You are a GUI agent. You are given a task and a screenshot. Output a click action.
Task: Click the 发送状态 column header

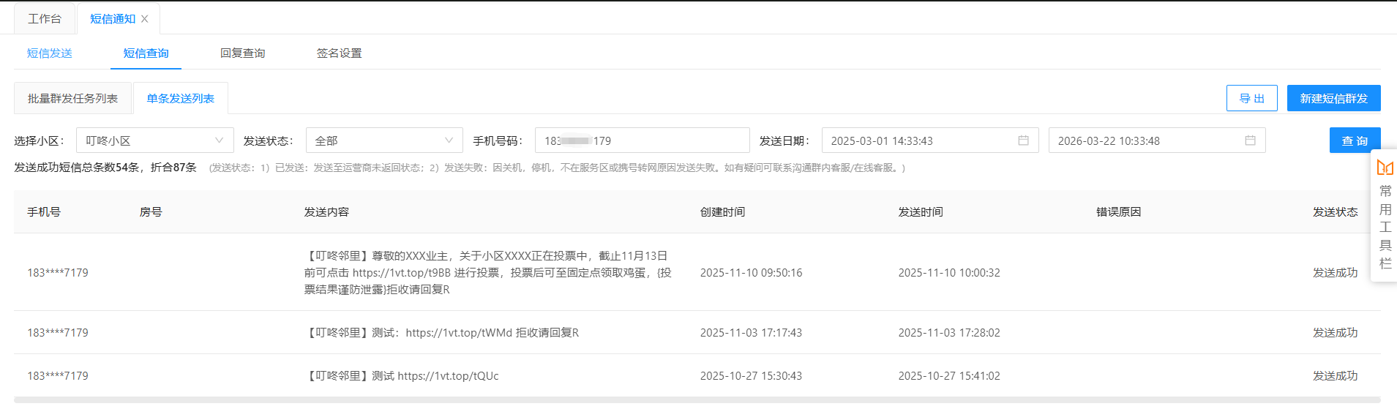pos(1335,212)
